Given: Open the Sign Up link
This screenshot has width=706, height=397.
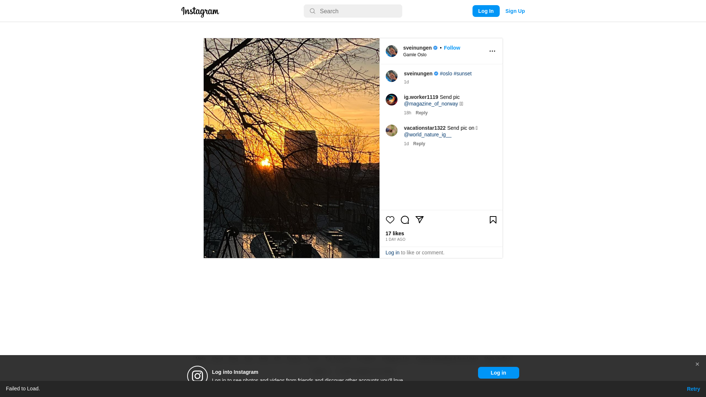Looking at the screenshot, I should [x=515, y=11].
